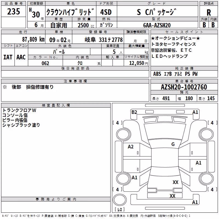Click inspector note コンソール傷
Viewport: 219px width, 219px height.
[15, 115]
